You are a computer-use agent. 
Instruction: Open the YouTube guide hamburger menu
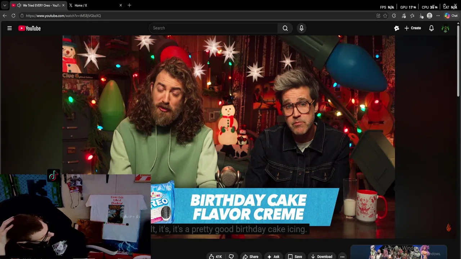click(10, 28)
